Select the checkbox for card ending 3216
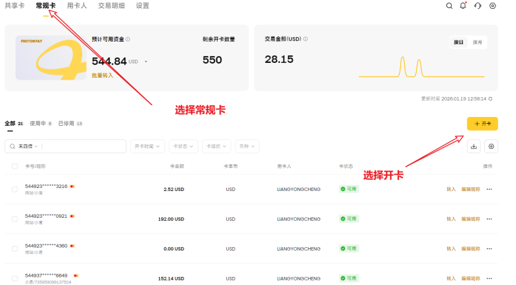Image resolution: width=516 pixels, height=285 pixels. point(15,189)
